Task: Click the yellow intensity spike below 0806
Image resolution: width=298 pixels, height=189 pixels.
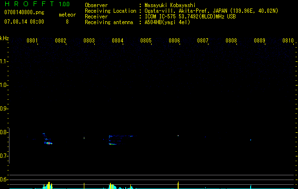Action: tap(178, 185)
